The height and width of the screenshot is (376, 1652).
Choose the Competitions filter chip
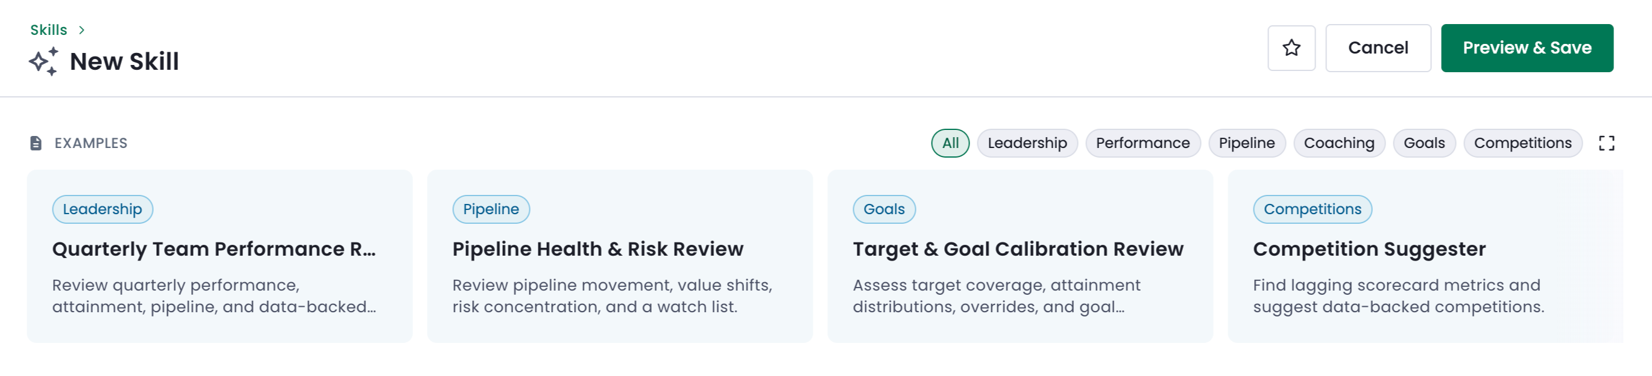click(x=1522, y=143)
